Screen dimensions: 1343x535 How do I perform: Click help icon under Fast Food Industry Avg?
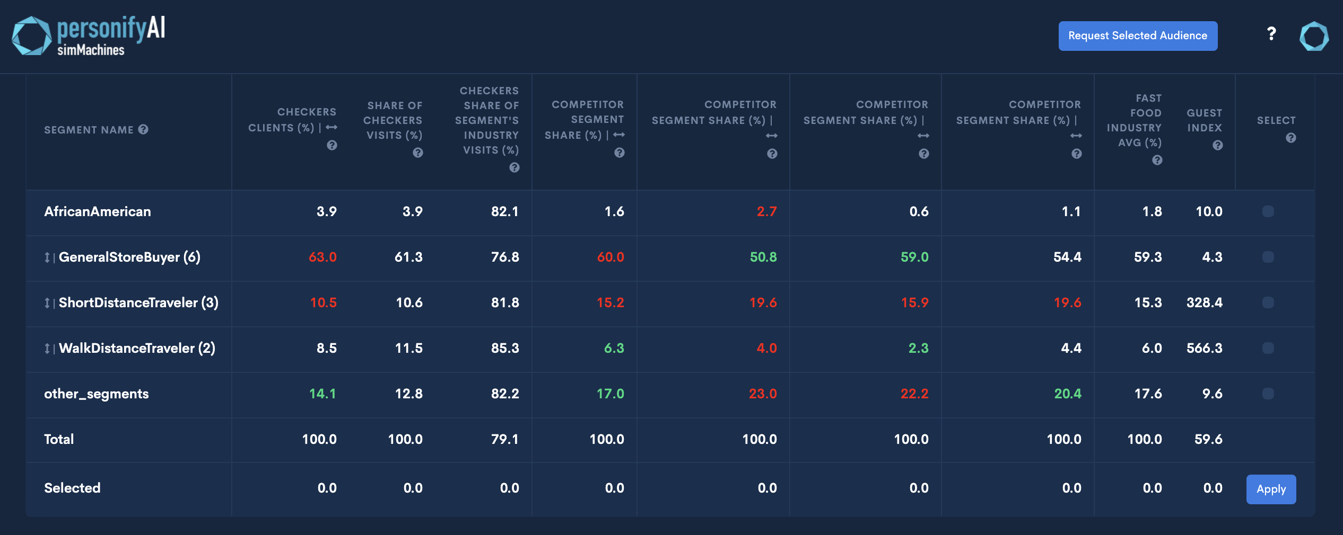(x=1157, y=160)
